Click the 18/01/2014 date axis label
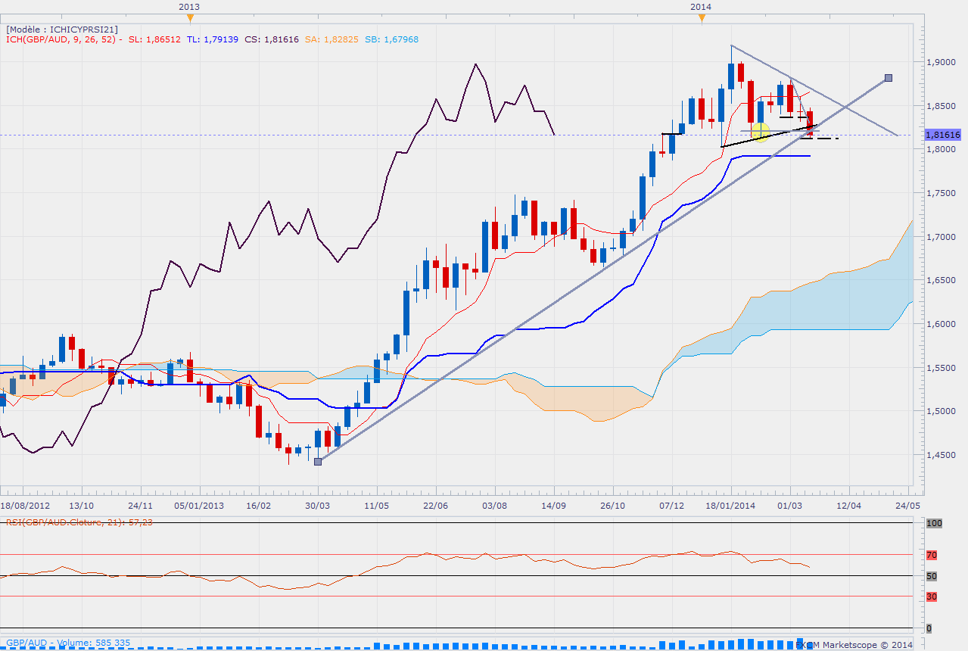This screenshot has width=968, height=651. (x=732, y=504)
